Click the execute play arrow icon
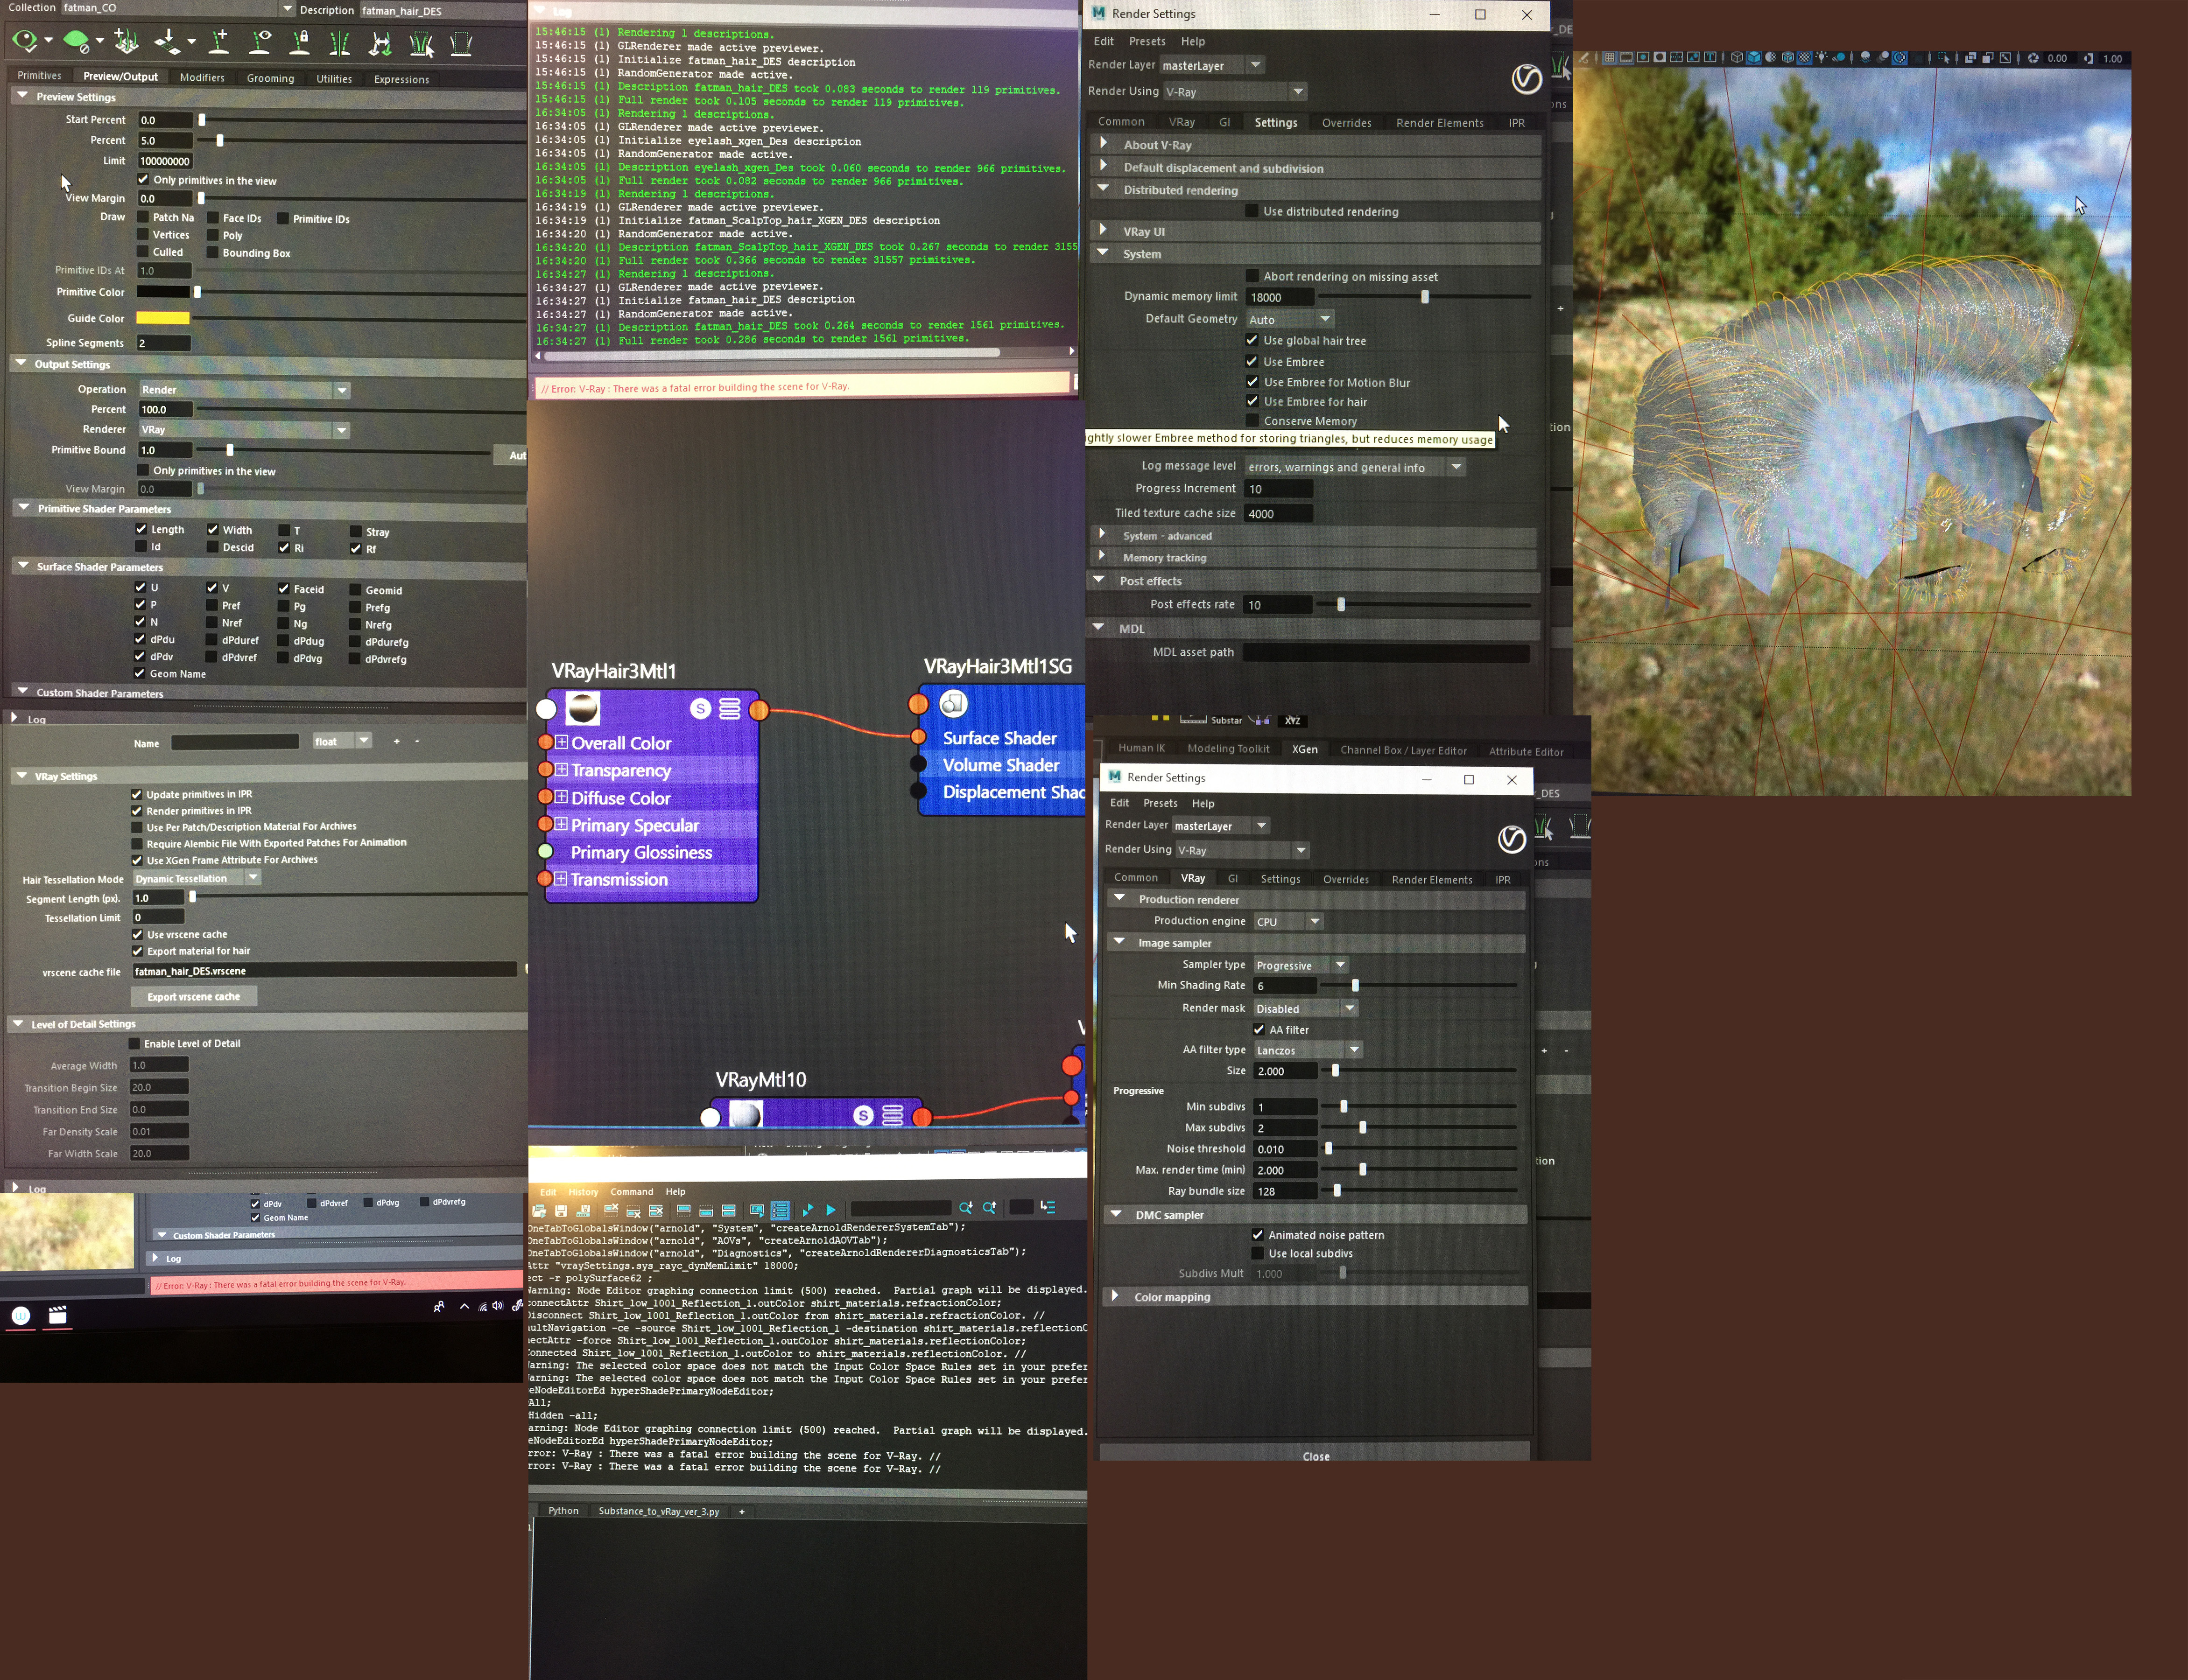The width and height of the screenshot is (2188, 1680). pos(830,1210)
